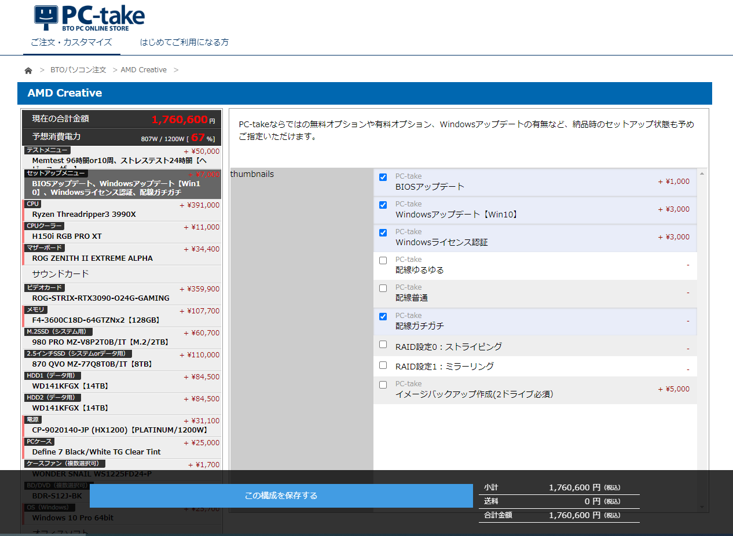Click the 現在の合計金額 1,760,600円 total

(x=122, y=119)
